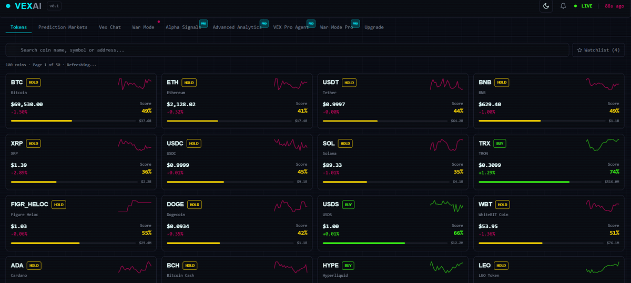Viewport: 631px width, 283px height.
Task: Click the 74% TRX score
Action: [x=614, y=171]
